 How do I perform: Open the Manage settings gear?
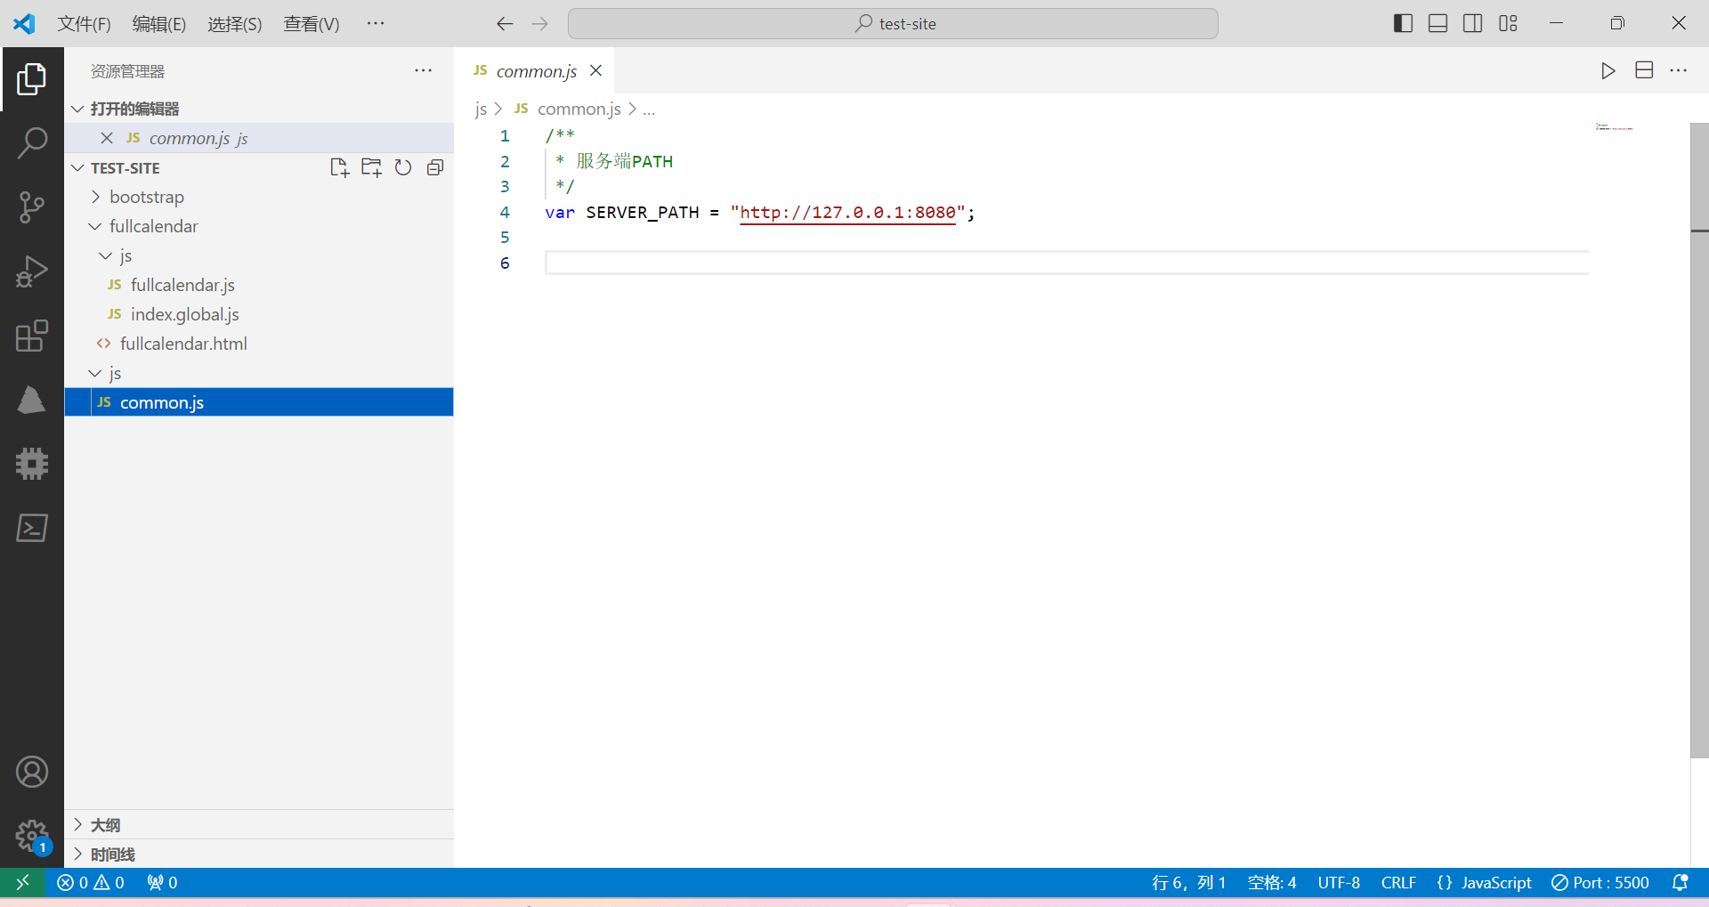pyautogui.click(x=32, y=836)
